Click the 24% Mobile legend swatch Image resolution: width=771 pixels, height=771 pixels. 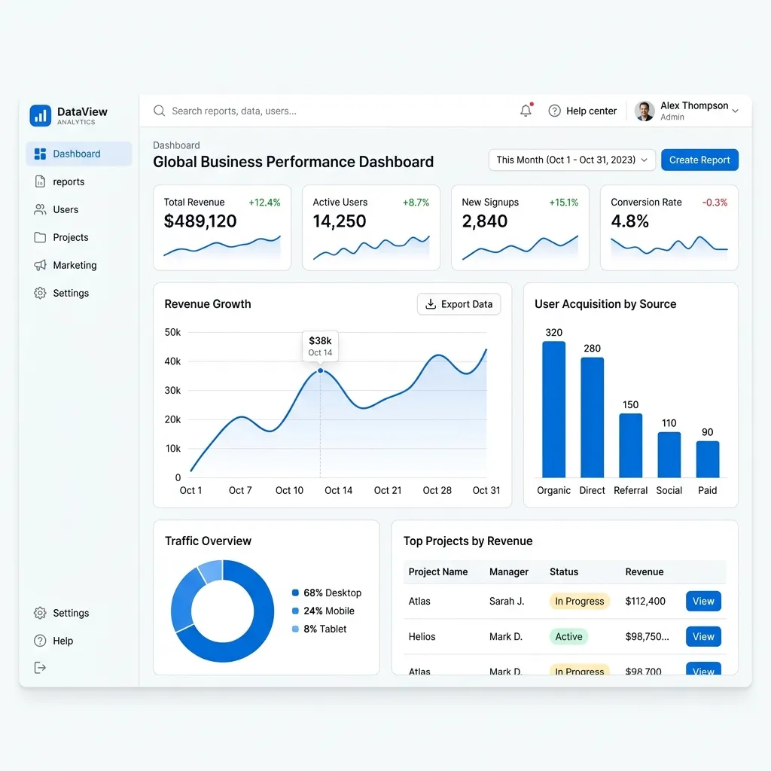[x=295, y=611]
